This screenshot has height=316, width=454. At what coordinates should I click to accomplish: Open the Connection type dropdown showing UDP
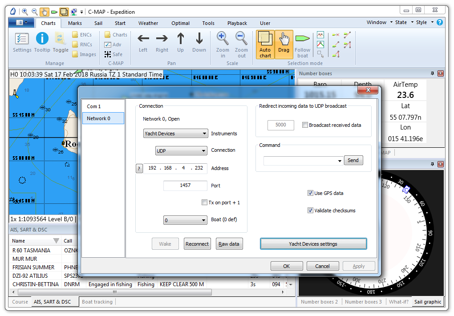point(181,150)
